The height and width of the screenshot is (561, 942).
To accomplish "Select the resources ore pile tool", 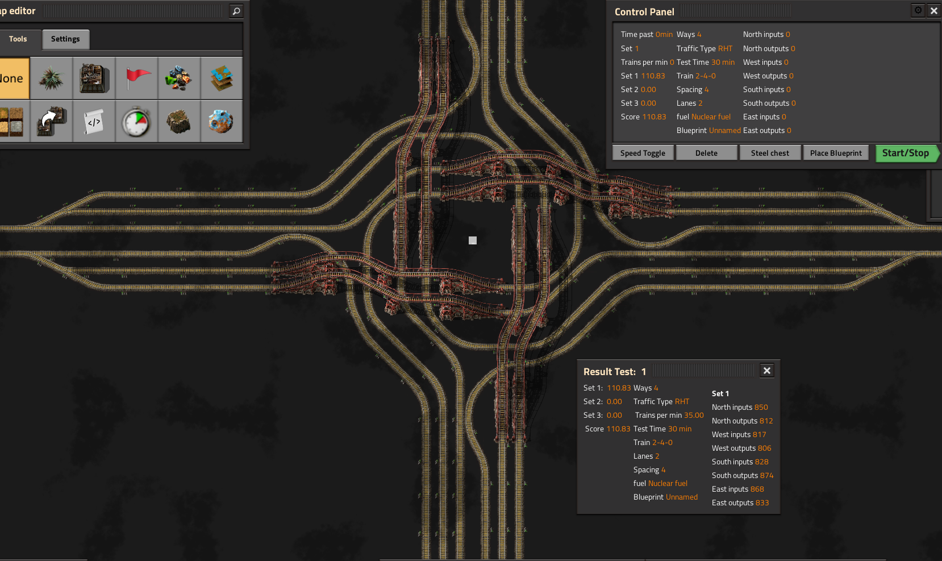I will pyautogui.click(x=179, y=78).
